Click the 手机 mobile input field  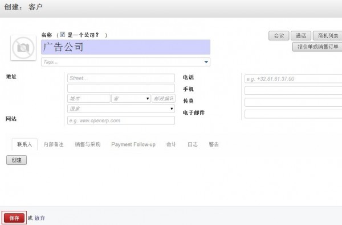coord(293,90)
